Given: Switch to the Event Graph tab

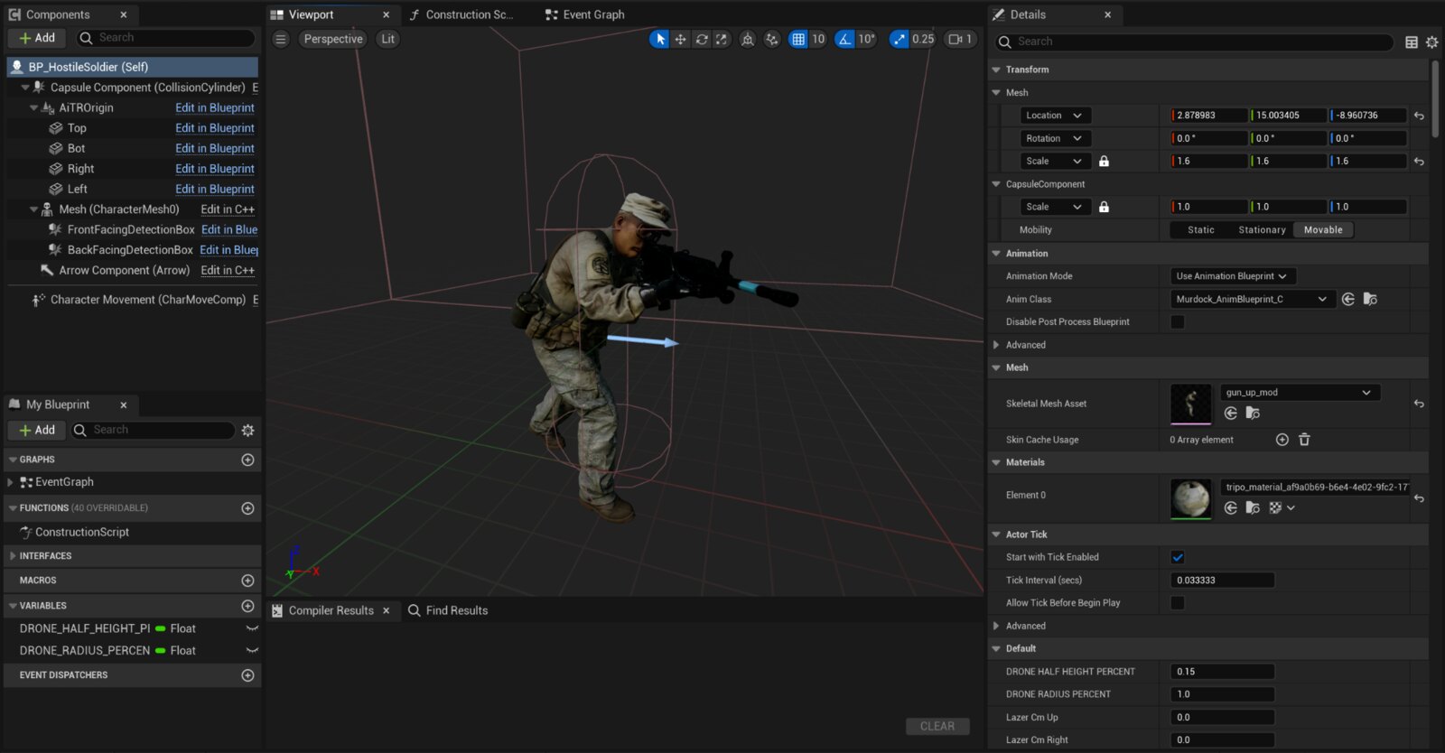Looking at the screenshot, I should [x=585, y=14].
